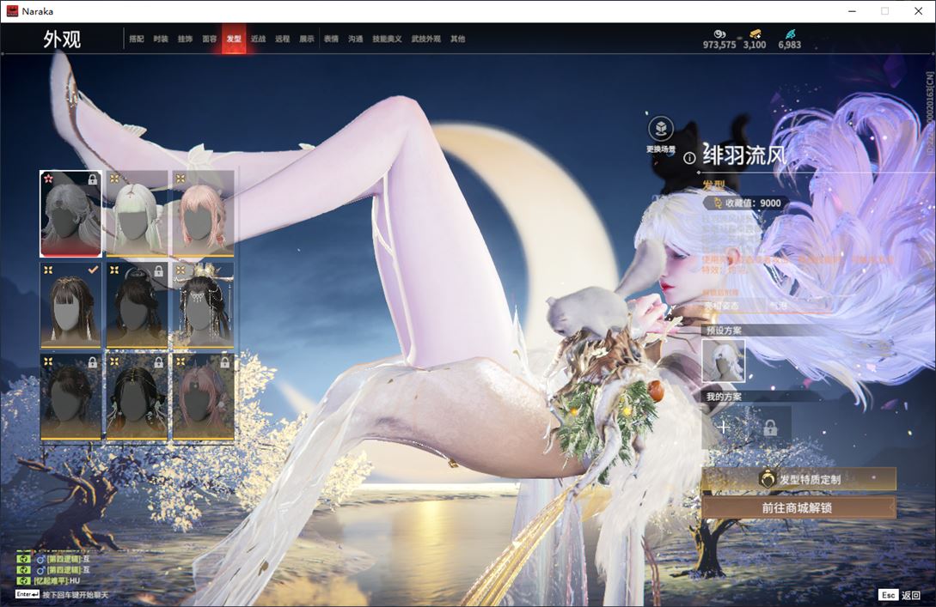Switch to the 技能奥义 tab
The image size is (936, 607).
(387, 39)
